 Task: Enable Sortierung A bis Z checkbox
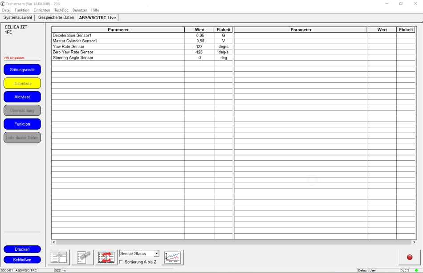(x=122, y=262)
